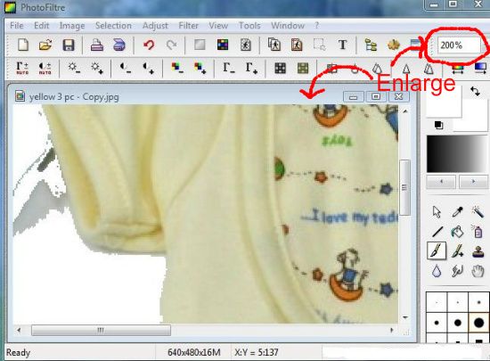Image resolution: width=490 pixels, height=361 pixels.
Task: Undo with the red arrow icon
Action: [x=149, y=45]
